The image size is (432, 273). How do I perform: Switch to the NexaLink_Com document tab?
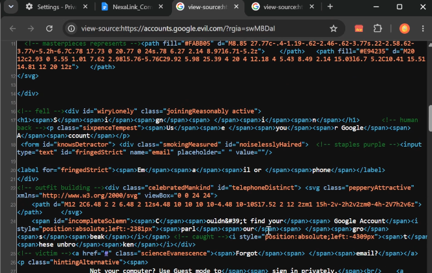click(x=132, y=7)
